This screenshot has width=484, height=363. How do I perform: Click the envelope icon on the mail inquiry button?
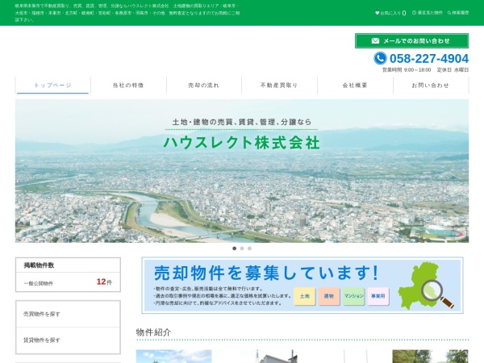pyautogui.click(x=375, y=41)
